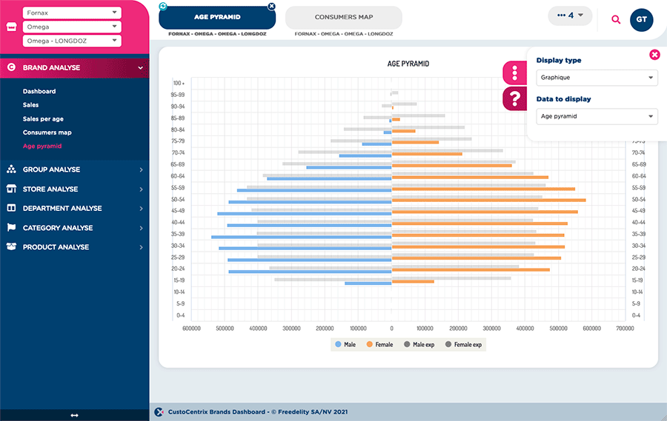
Task: Click the three-dots options button
Action: [x=514, y=73]
